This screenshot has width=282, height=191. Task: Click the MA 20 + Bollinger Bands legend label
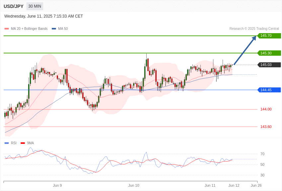(x=29, y=29)
